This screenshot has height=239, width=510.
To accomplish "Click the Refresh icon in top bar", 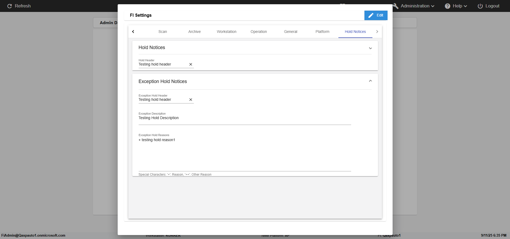I will click(10, 6).
